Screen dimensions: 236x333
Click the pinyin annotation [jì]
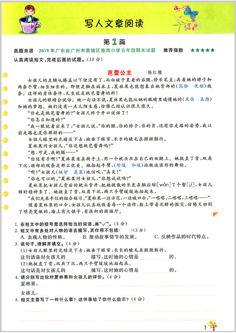click(191, 185)
